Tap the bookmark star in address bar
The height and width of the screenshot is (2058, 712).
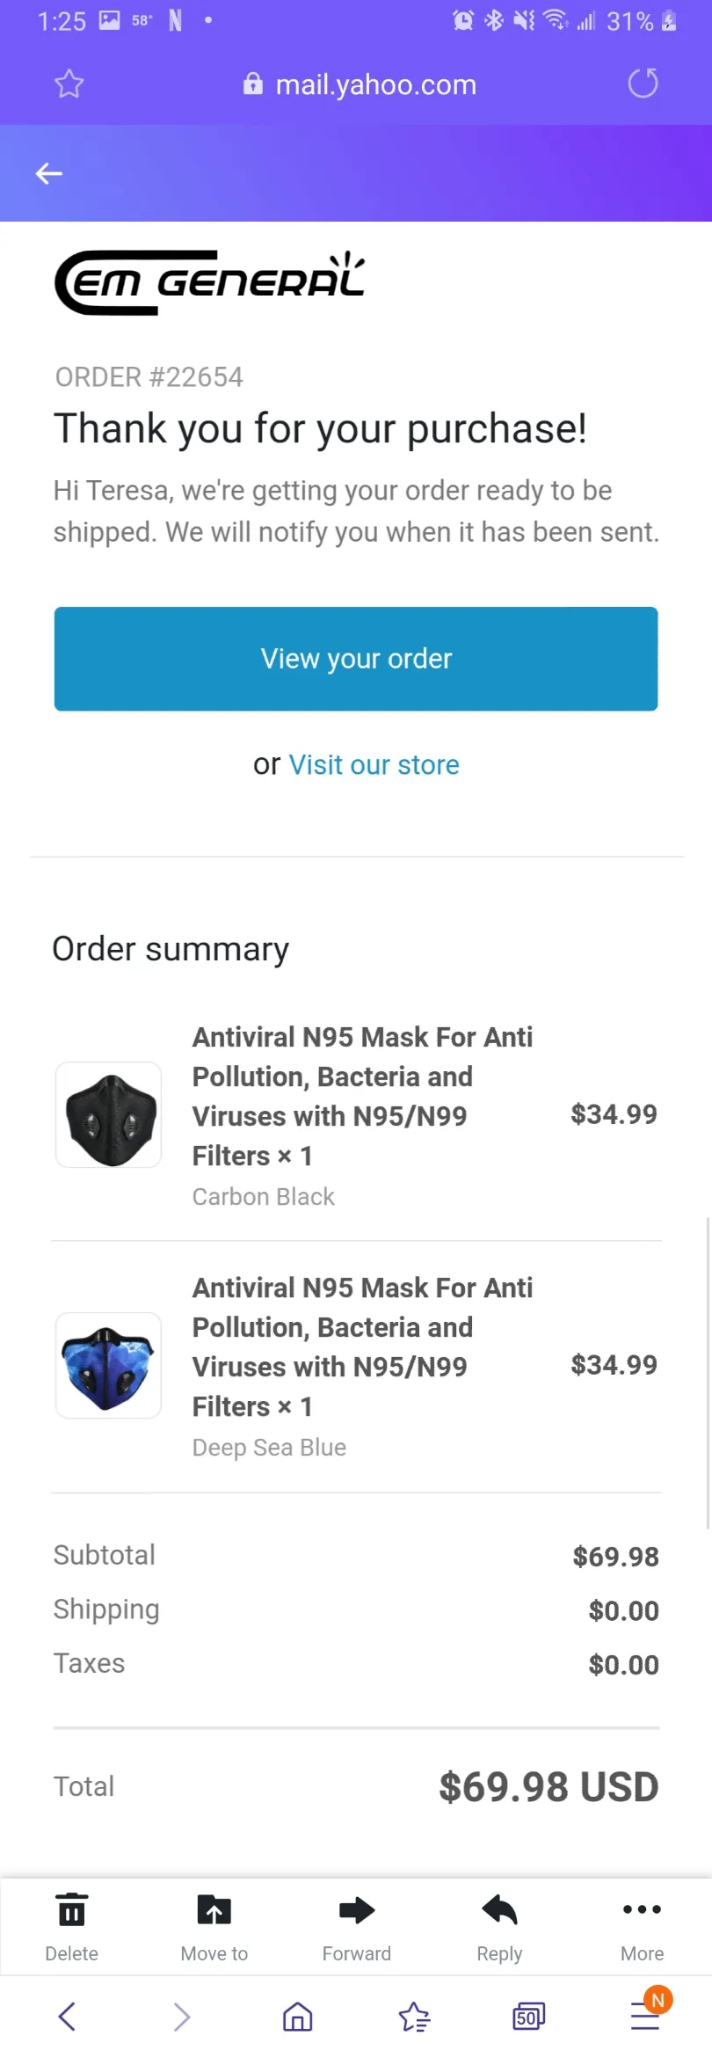[x=69, y=84]
